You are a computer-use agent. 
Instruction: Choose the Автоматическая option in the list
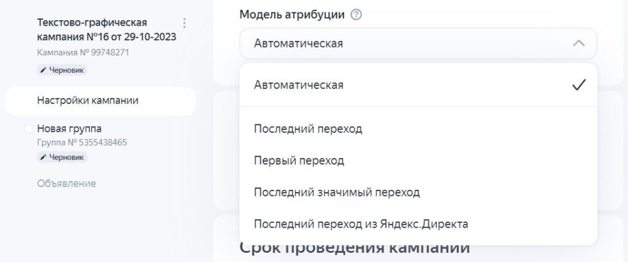click(299, 85)
